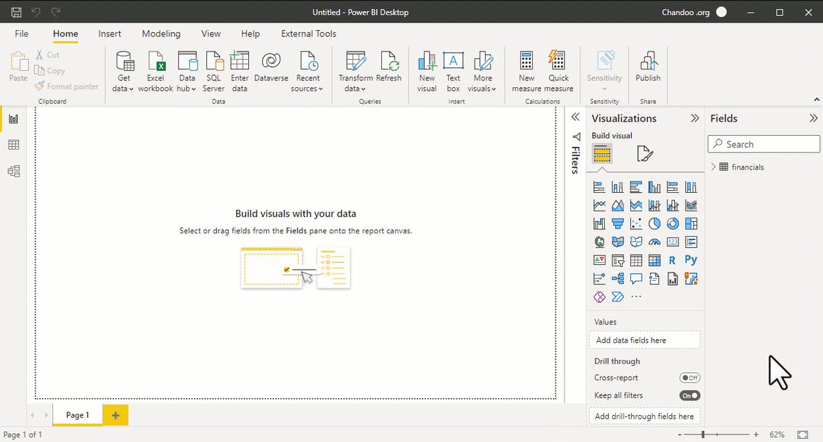Image resolution: width=823 pixels, height=442 pixels.
Task: Collapse the Visualizations pane
Action: tap(695, 118)
